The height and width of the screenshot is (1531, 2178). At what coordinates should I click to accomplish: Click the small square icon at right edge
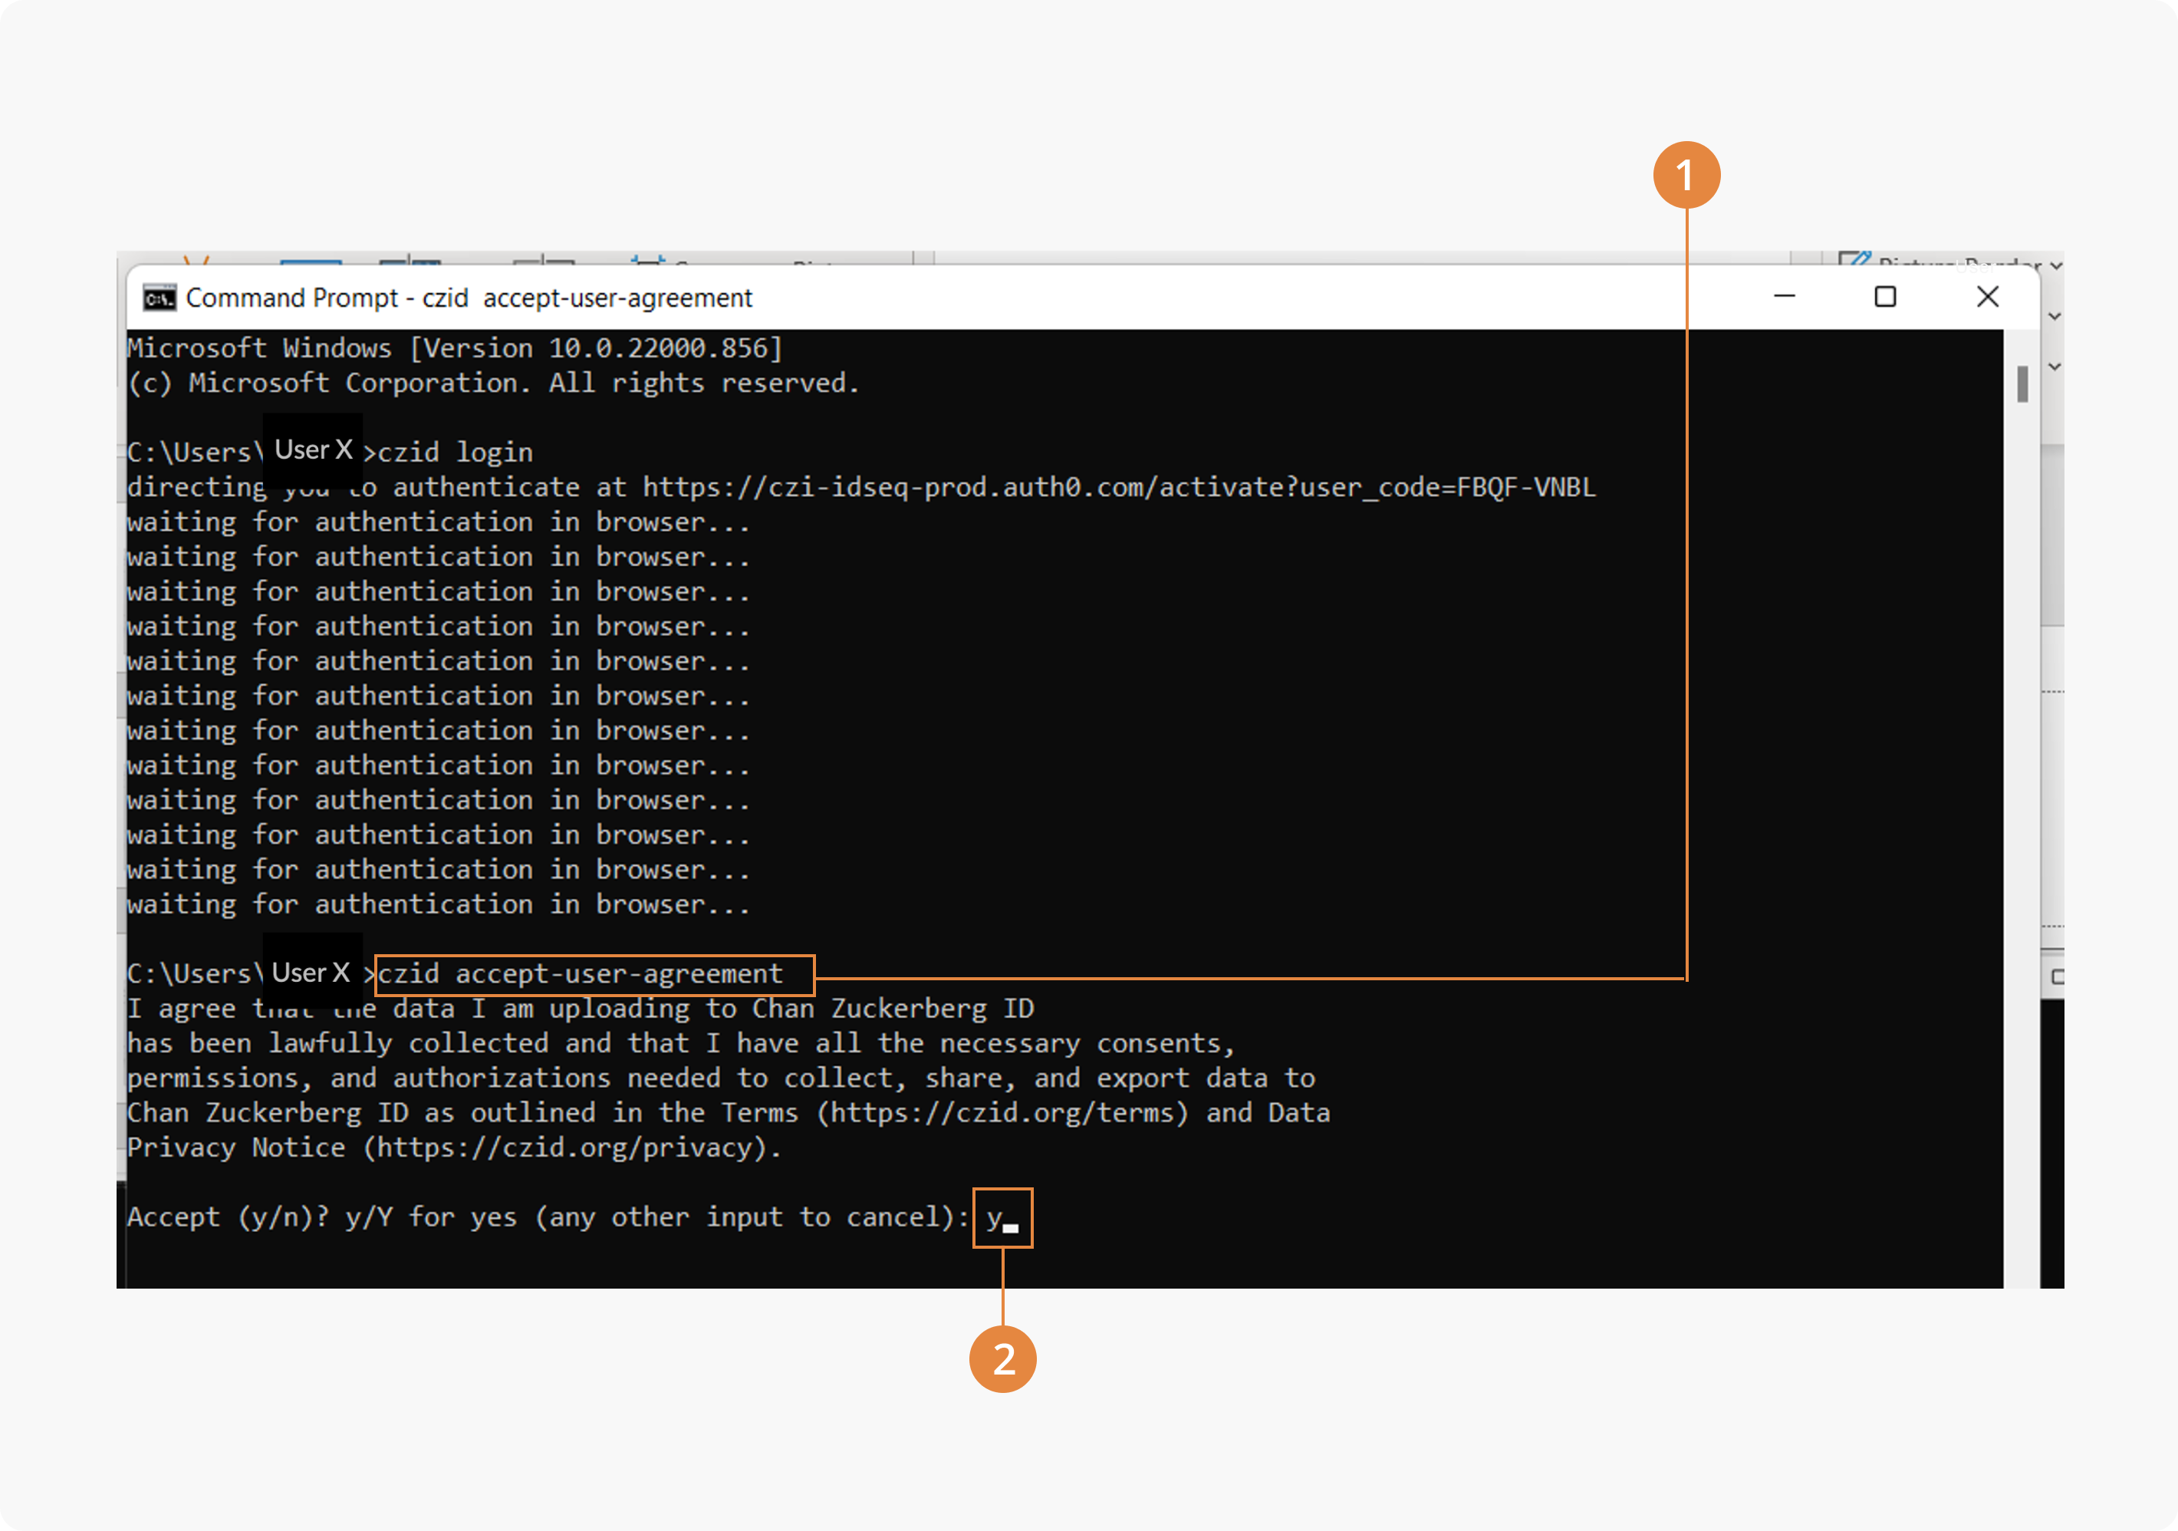(2057, 976)
